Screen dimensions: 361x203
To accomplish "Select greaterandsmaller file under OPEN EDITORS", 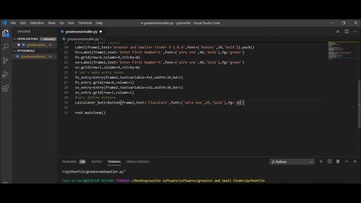I will pos(34,45).
